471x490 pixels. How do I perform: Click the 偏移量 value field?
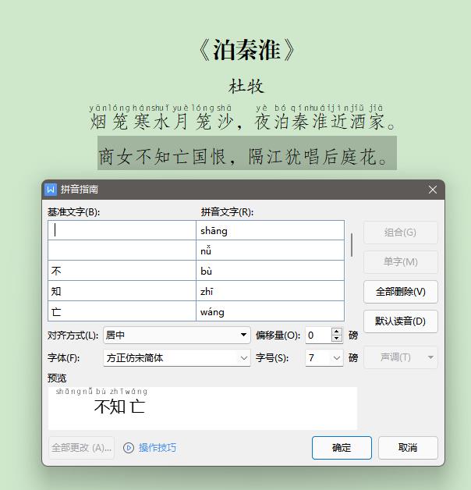pos(318,336)
